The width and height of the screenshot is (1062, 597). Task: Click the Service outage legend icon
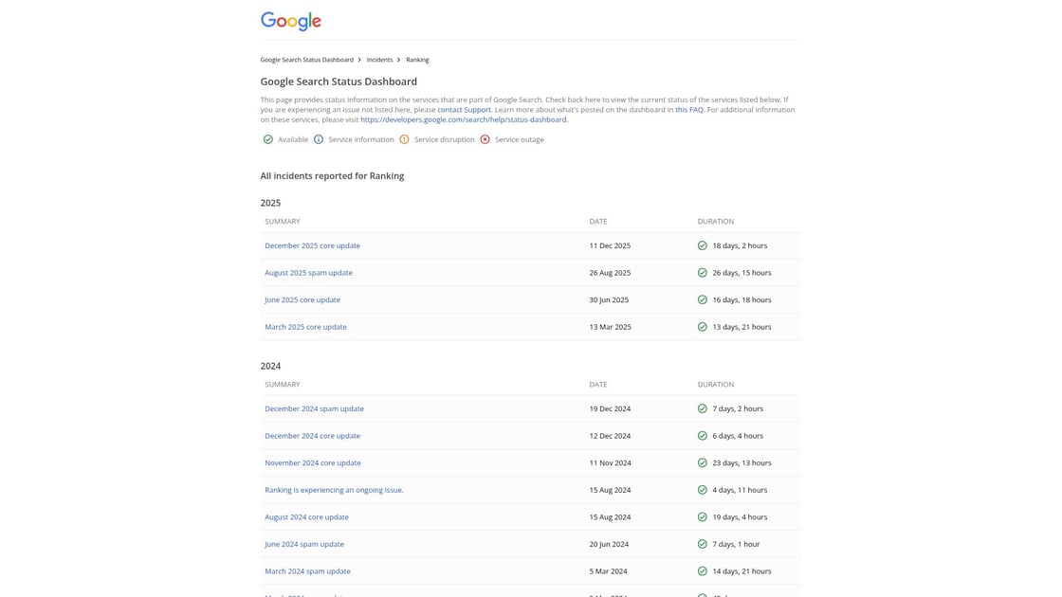pyautogui.click(x=483, y=138)
